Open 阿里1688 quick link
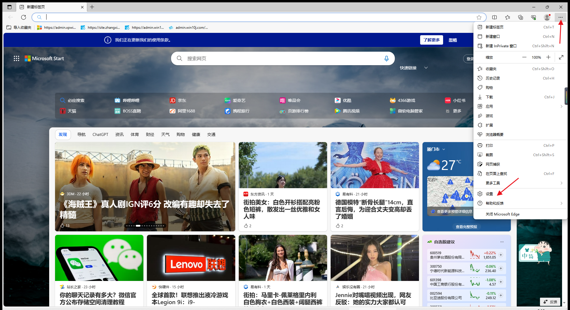Screen dimensions: 570x310 [x=182, y=111]
